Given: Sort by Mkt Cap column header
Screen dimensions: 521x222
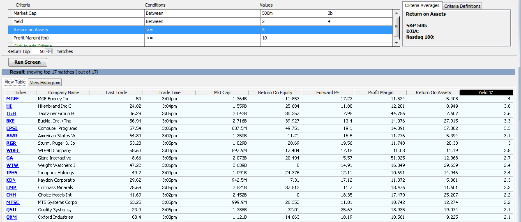Looking at the screenshot, I should click(222, 92).
